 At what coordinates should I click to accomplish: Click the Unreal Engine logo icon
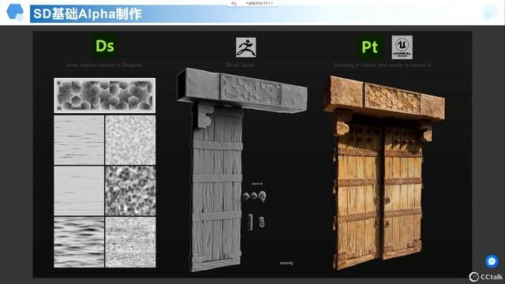[402, 47]
